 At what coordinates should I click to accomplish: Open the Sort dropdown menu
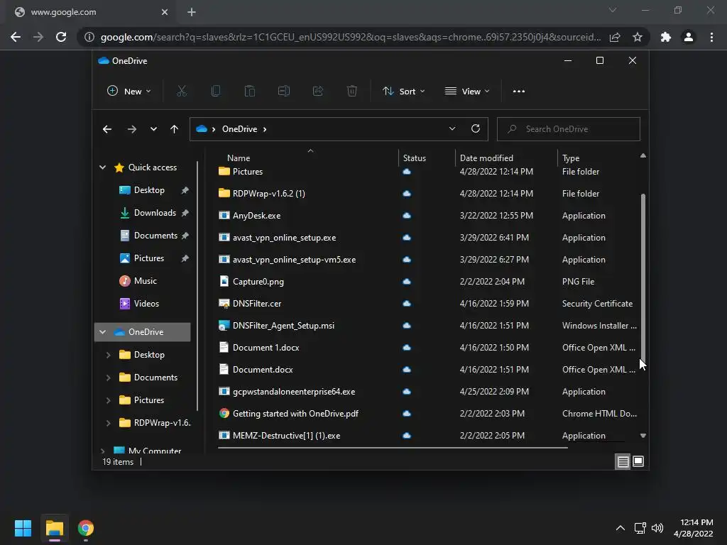(403, 92)
